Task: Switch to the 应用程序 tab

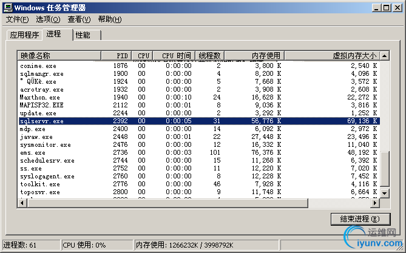Action: (24, 35)
